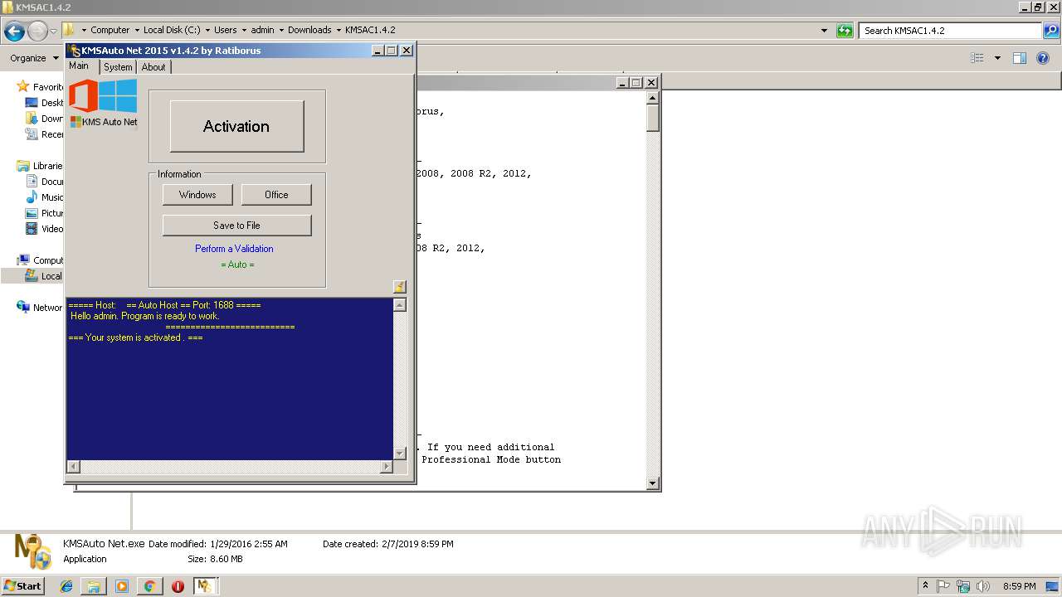
Task: Click the search magnifier icon
Action: [1050, 31]
